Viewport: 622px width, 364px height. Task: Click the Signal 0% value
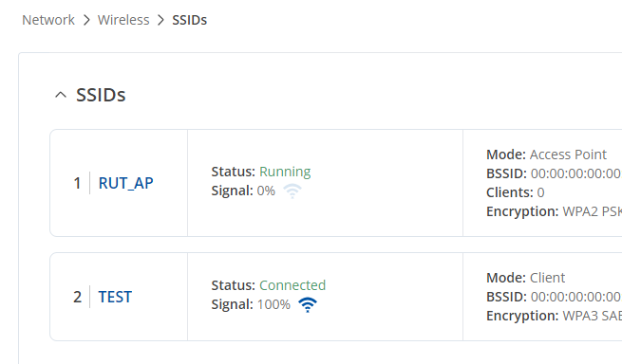(x=266, y=191)
